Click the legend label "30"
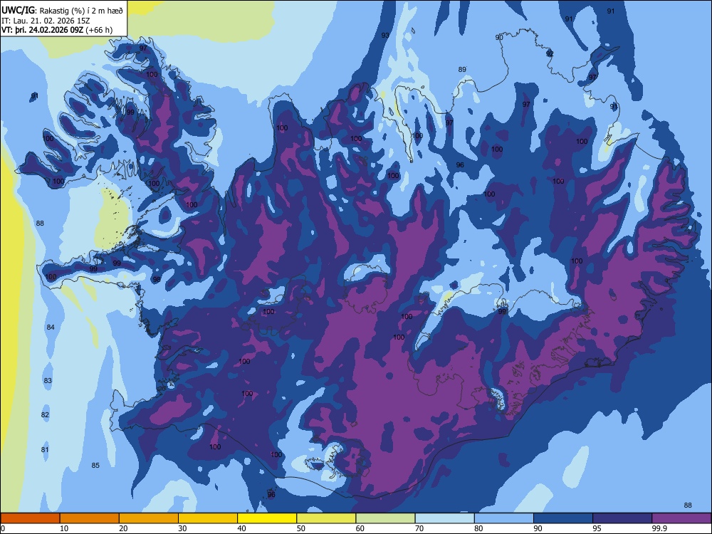712x534 pixels. click(182, 528)
